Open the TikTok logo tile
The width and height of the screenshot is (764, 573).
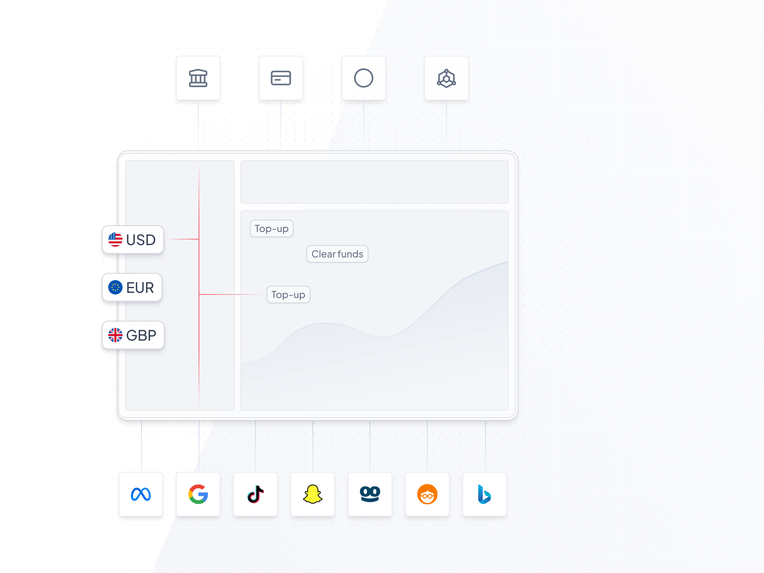coord(255,495)
